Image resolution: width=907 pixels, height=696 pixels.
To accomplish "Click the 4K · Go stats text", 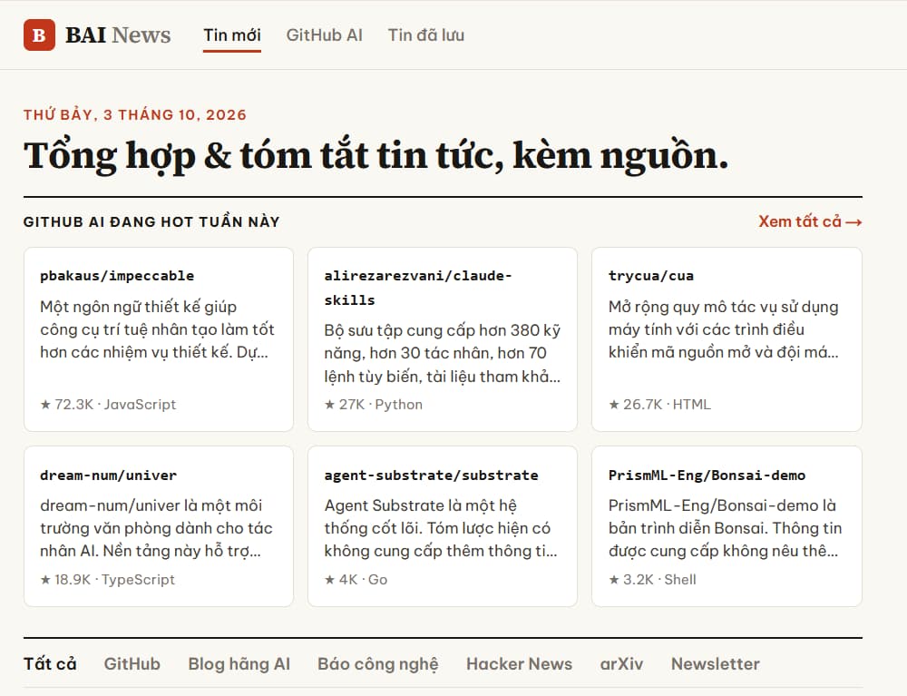I will point(356,579).
